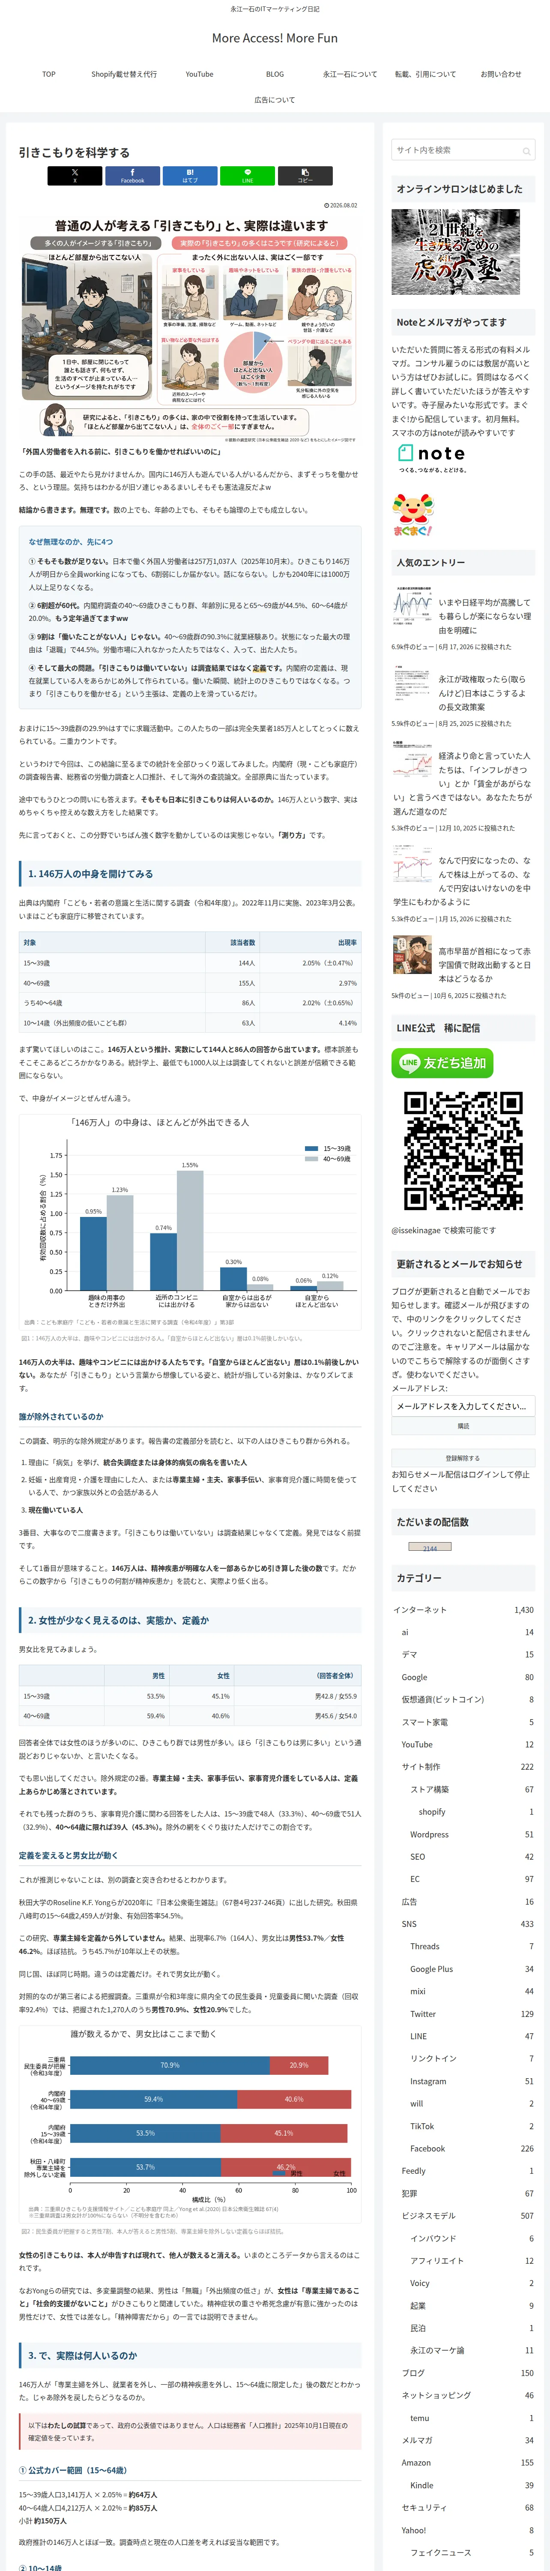Open the インターネット category link
This screenshot has width=550, height=2571.
click(420, 1610)
